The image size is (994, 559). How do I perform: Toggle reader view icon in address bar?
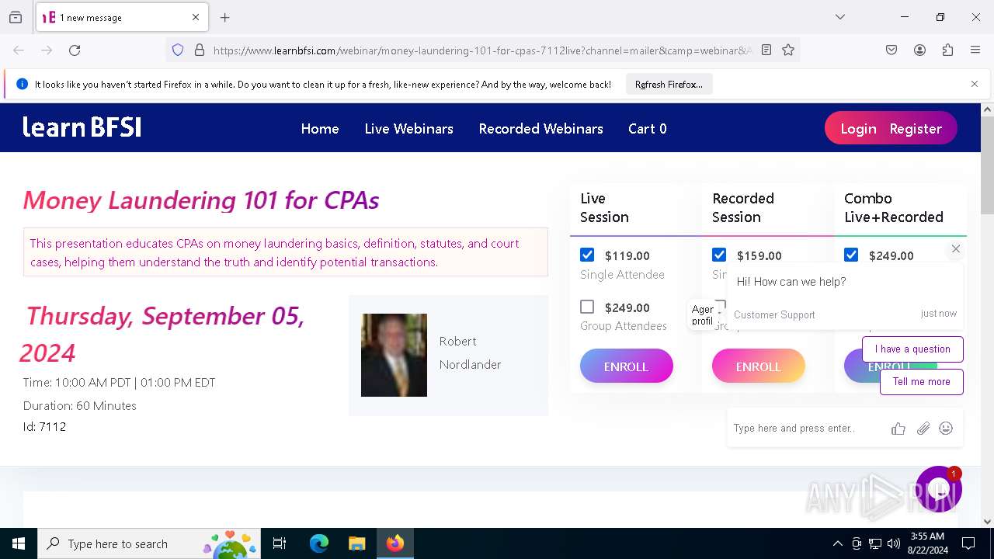pyautogui.click(x=766, y=50)
